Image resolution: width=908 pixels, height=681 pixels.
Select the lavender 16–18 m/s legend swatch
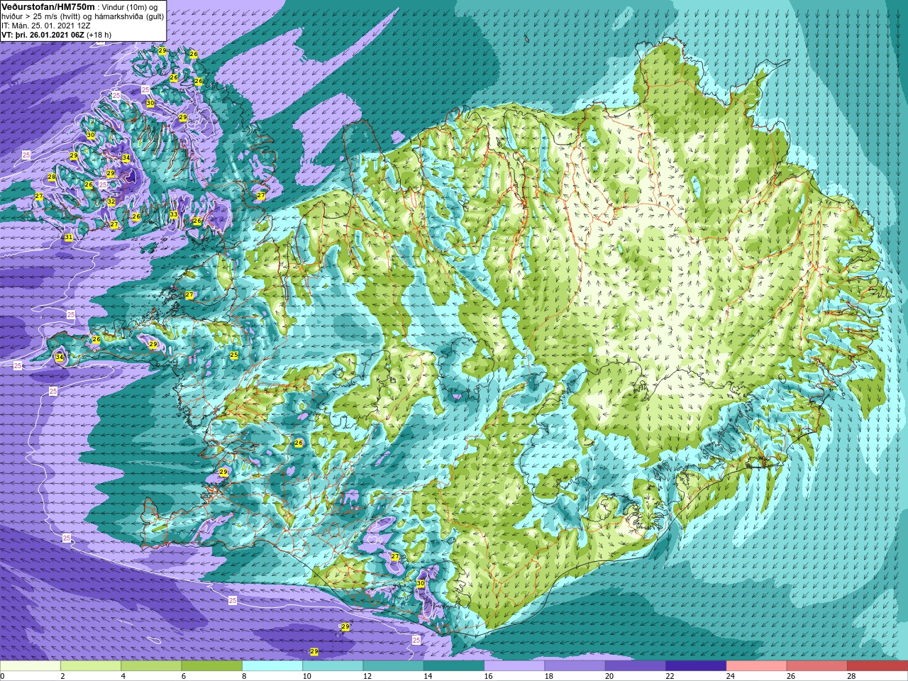tap(514, 666)
